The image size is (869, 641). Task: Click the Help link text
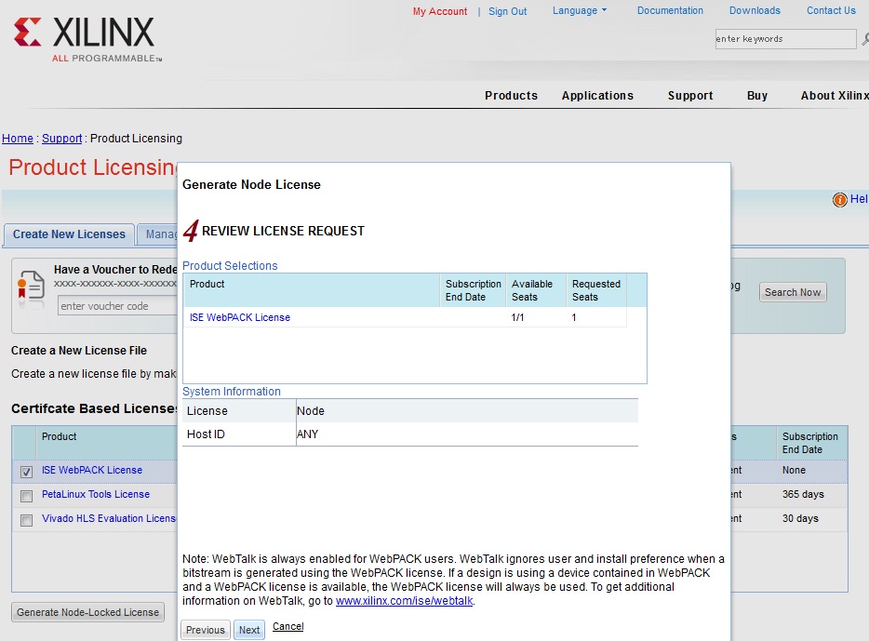(x=859, y=199)
